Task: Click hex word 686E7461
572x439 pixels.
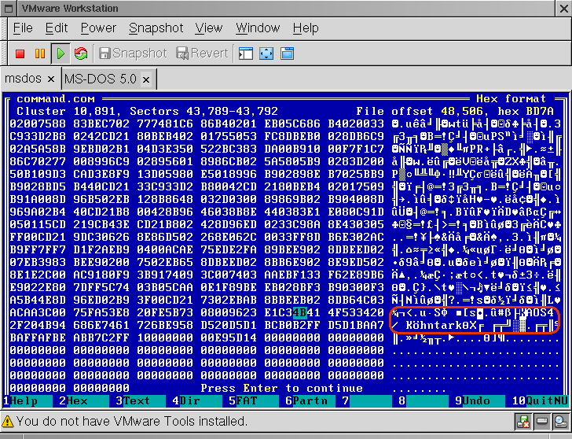Action: point(101,325)
